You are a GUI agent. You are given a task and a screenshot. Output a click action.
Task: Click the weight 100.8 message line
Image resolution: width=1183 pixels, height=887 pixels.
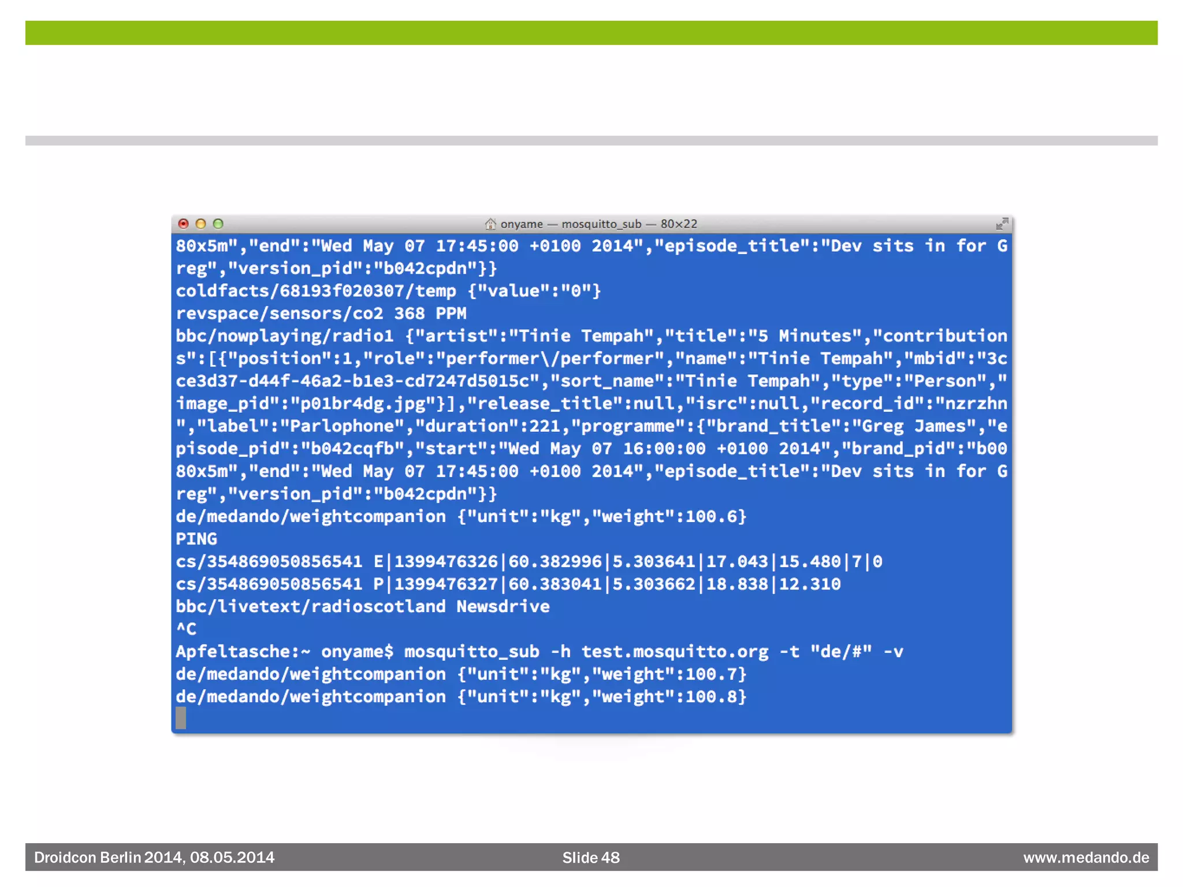coord(460,696)
